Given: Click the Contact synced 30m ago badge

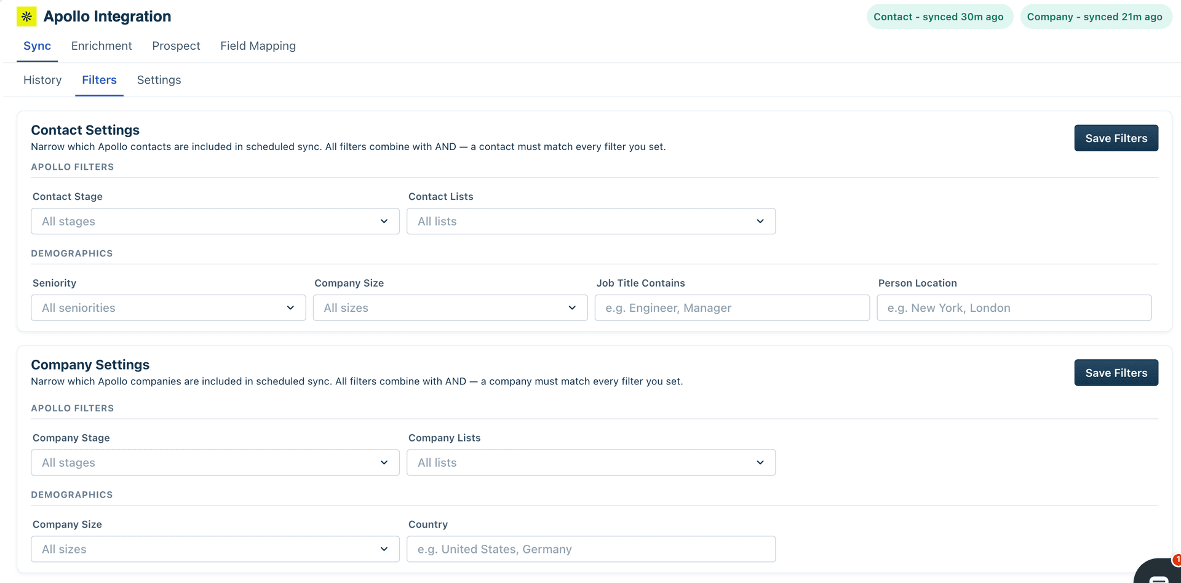Looking at the screenshot, I should coord(939,17).
